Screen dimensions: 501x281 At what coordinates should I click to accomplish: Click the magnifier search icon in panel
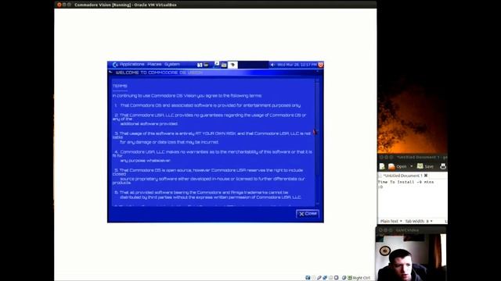click(216, 64)
